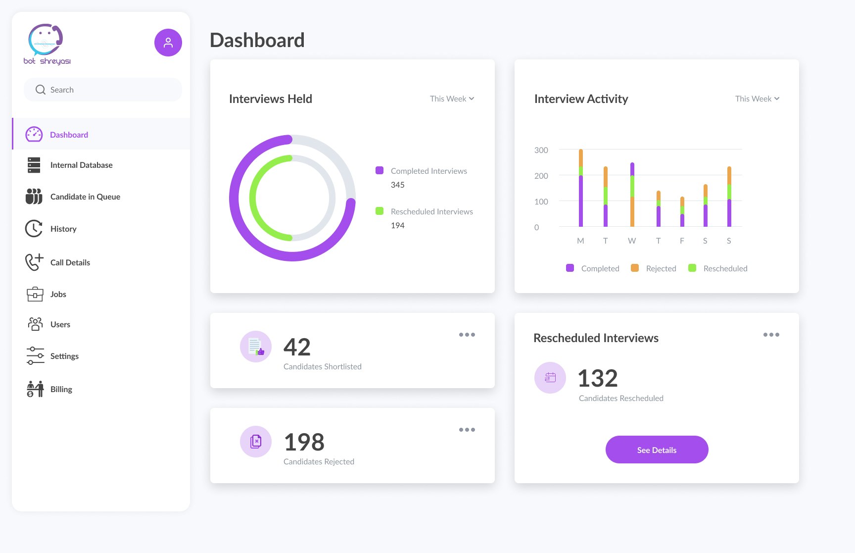The height and width of the screenshot is (553, 855).
Task: Select the Candidate in Queue people icon
Action: pyautogui.click(x=34, y=196)
